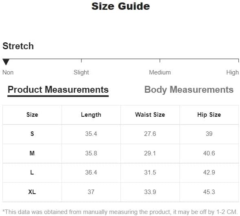Switch to the Body Measurements tab
The height and width of the screenshot is (216, 240).
(x=189, y=89)
